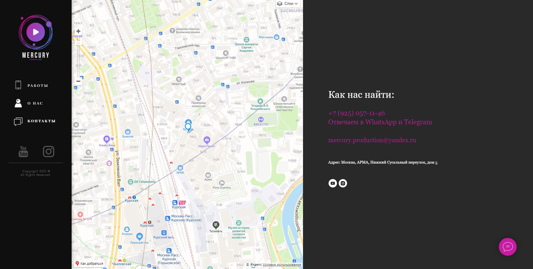
Task: Click the Альфа-Банк map icon
Action: (106, 139)
